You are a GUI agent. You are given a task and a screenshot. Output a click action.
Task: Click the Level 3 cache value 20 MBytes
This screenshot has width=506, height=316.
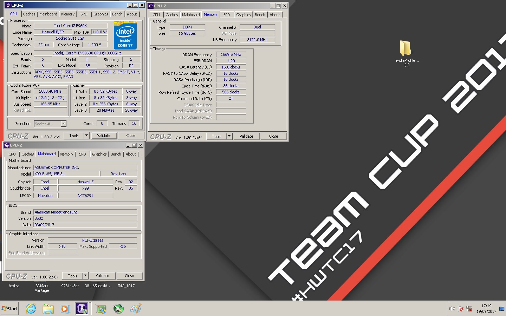(106, 110)
